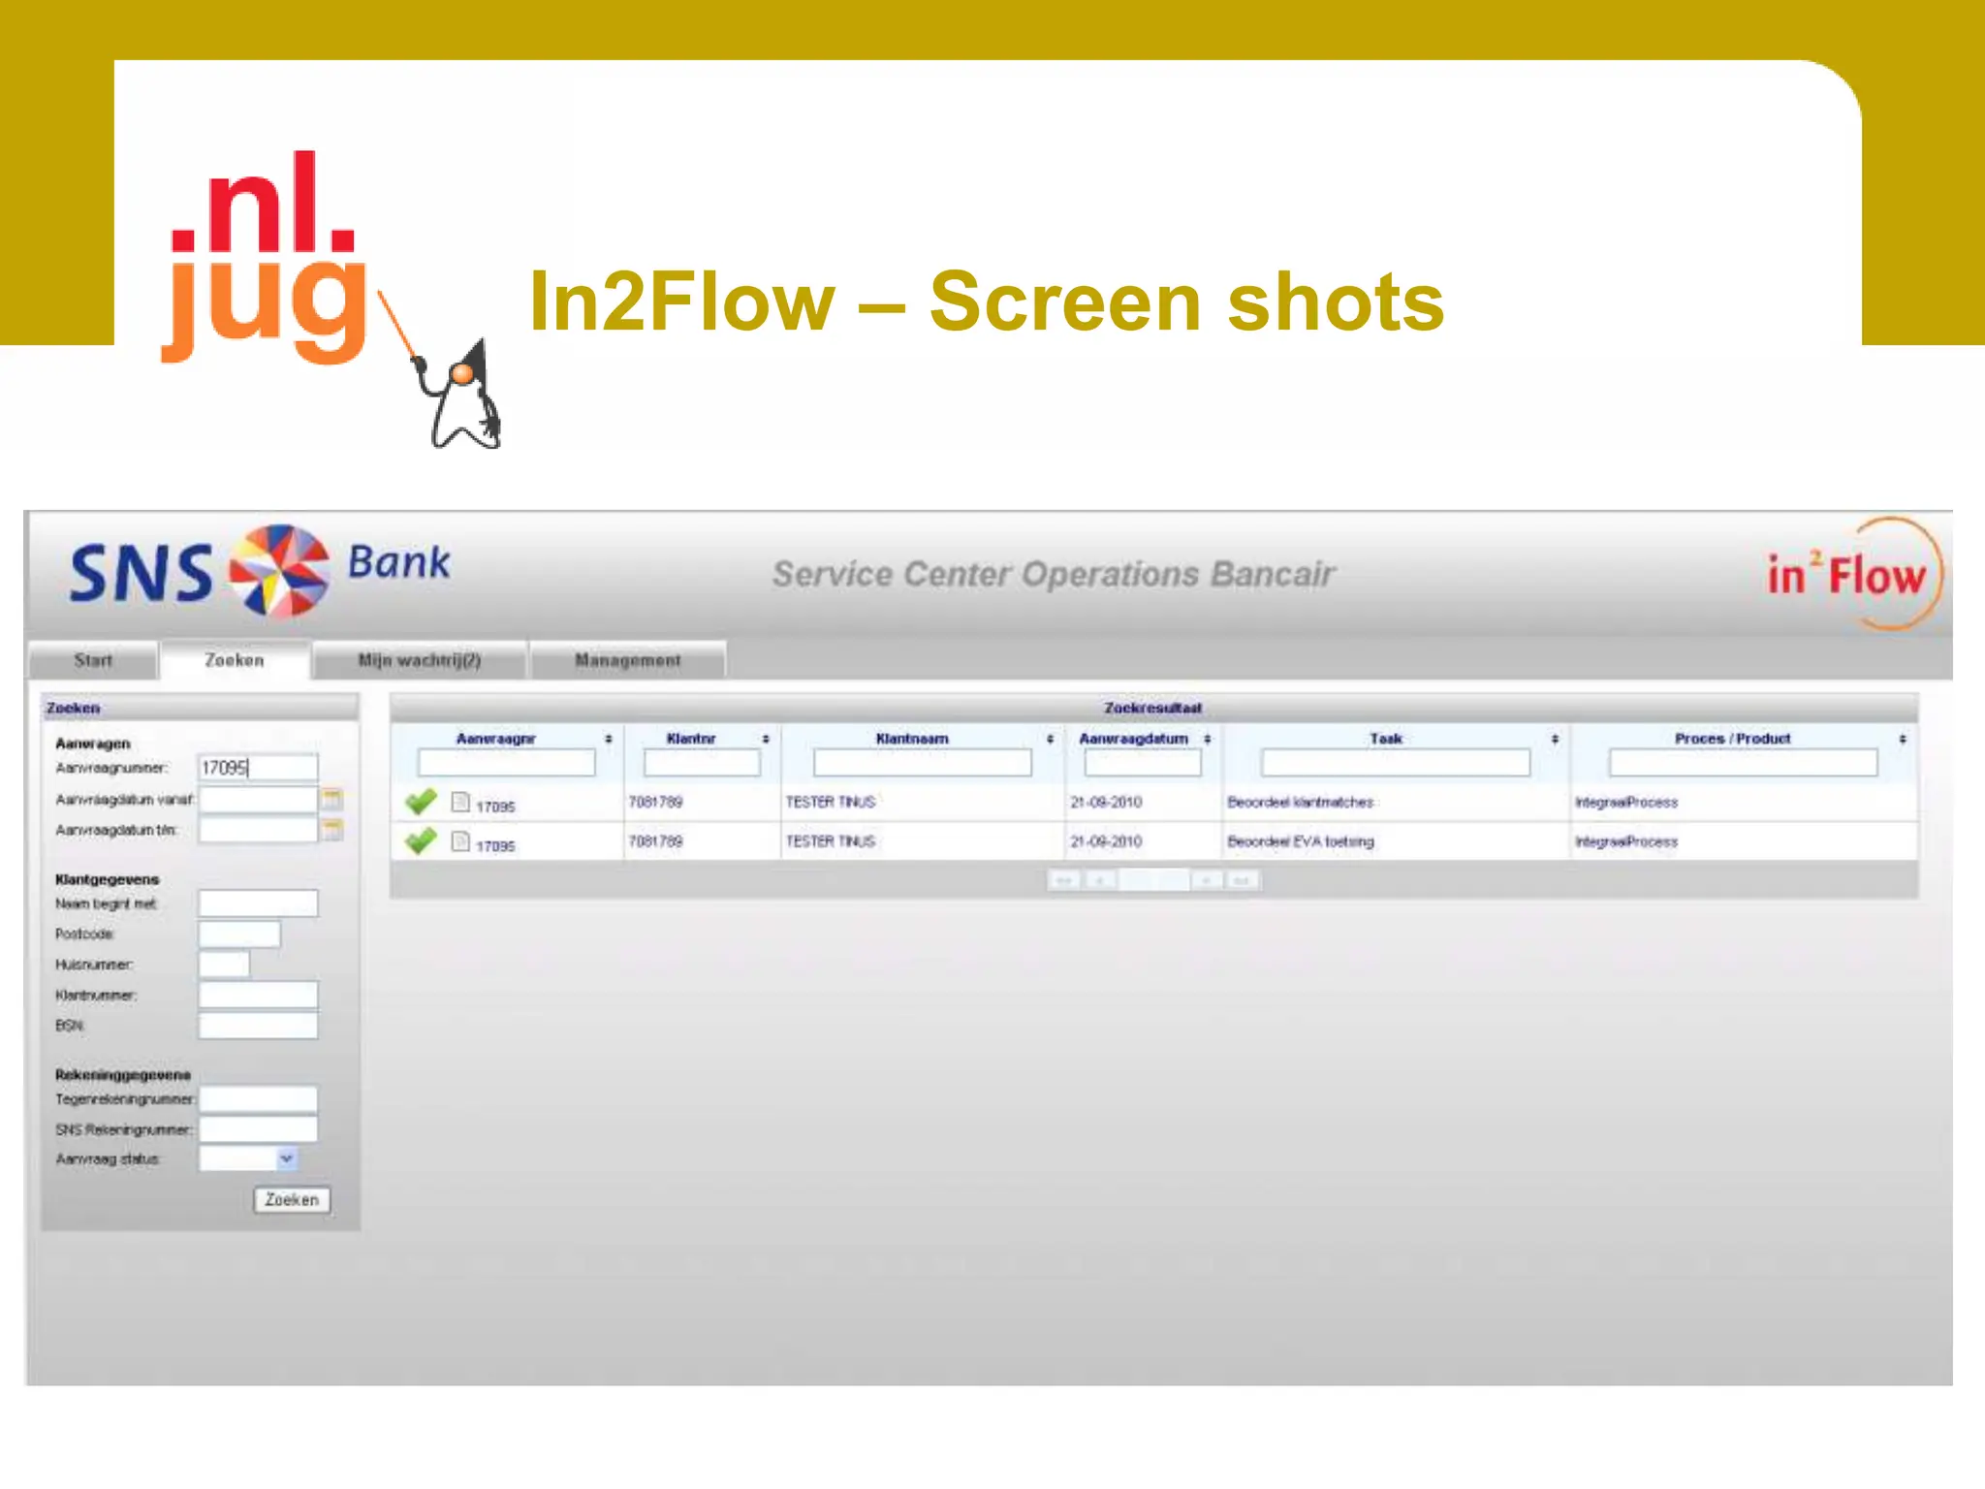Expand the Aanvraag status dropdown
1985x1489 pixels.
[286, 1158]
